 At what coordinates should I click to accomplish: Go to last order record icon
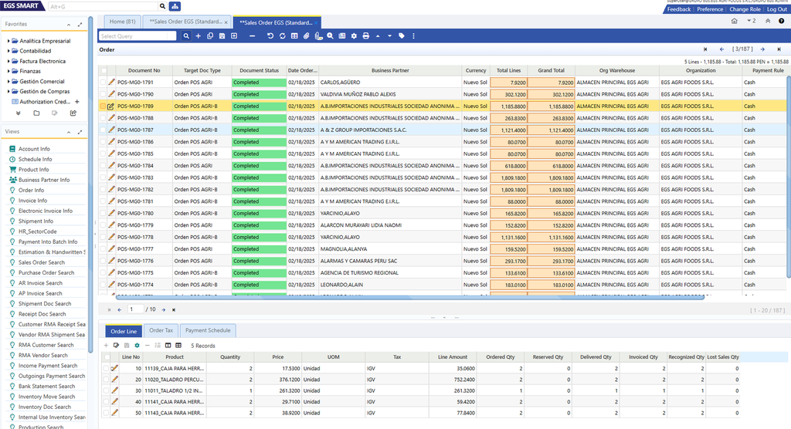(779, 49)
